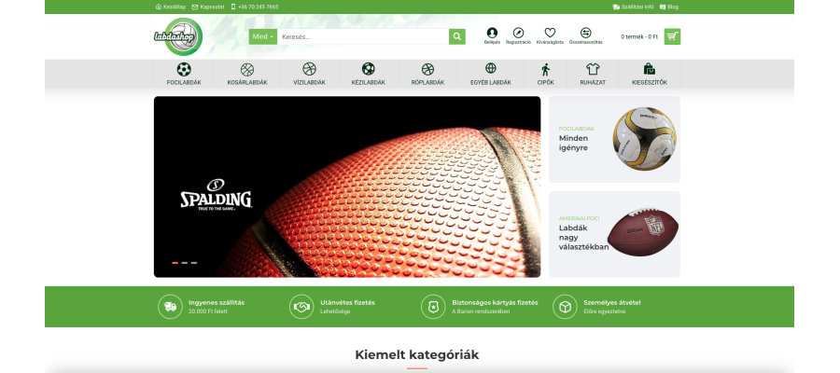The height and width of the screenshot is (373, 840).
Task: Open the green shopping cart icon
Action: click(x=672, y=36)
